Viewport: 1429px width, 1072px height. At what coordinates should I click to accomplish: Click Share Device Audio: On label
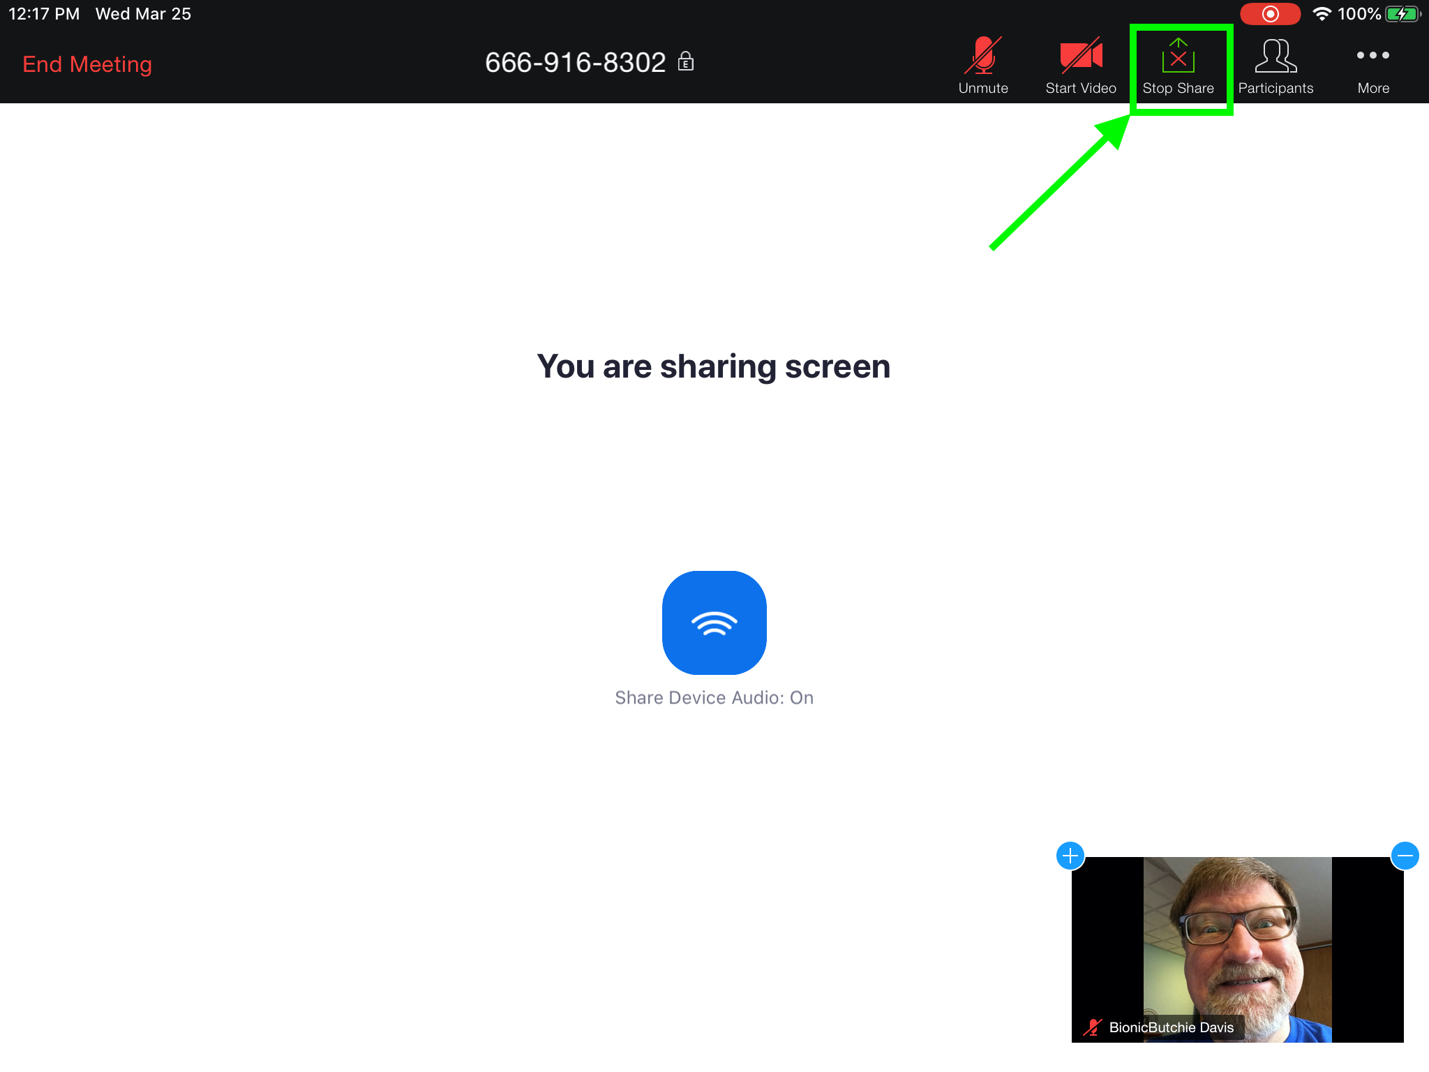coord(714,698)
